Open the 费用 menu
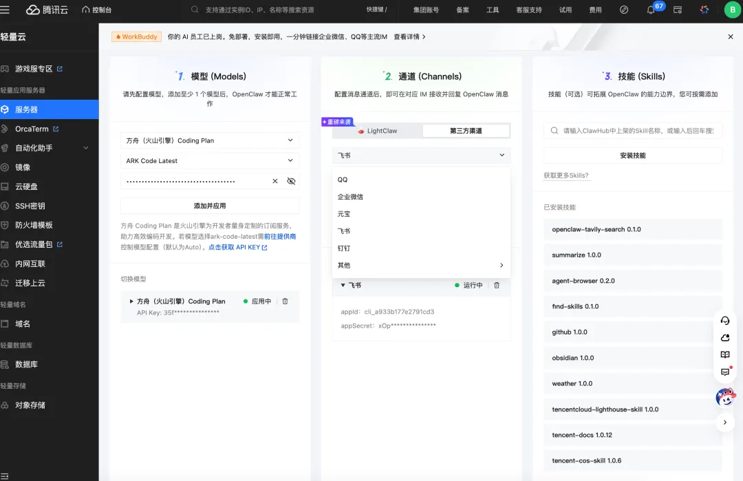 point(595,10)
